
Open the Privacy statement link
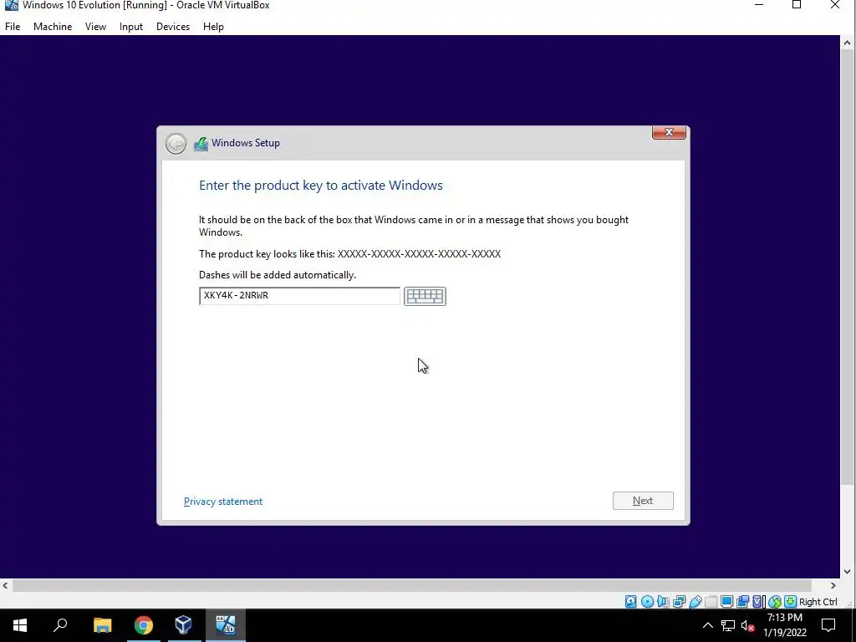click(222, 502)
